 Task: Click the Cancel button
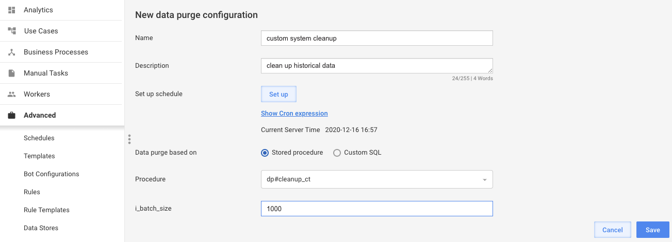tap(613, 230)
